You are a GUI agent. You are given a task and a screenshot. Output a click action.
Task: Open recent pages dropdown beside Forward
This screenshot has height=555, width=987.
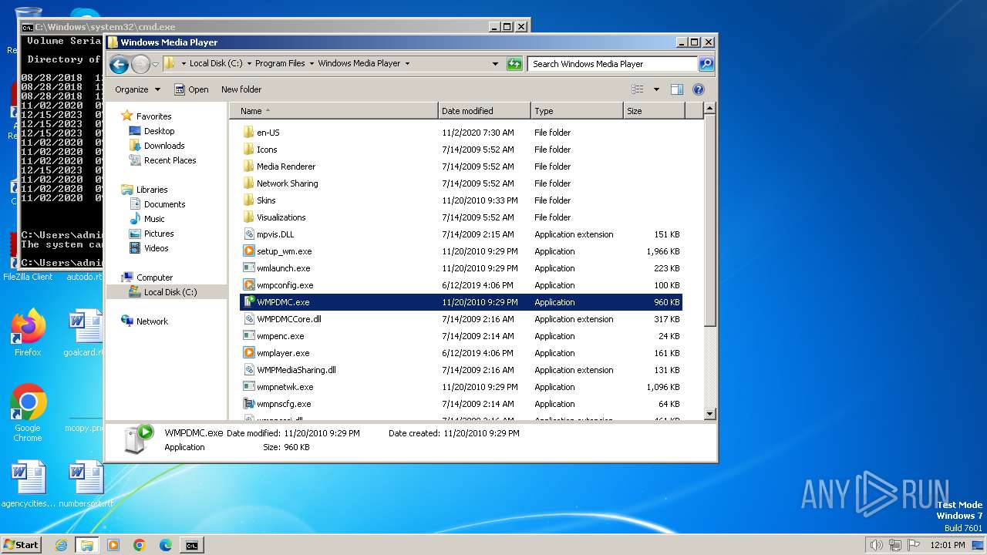155,64
